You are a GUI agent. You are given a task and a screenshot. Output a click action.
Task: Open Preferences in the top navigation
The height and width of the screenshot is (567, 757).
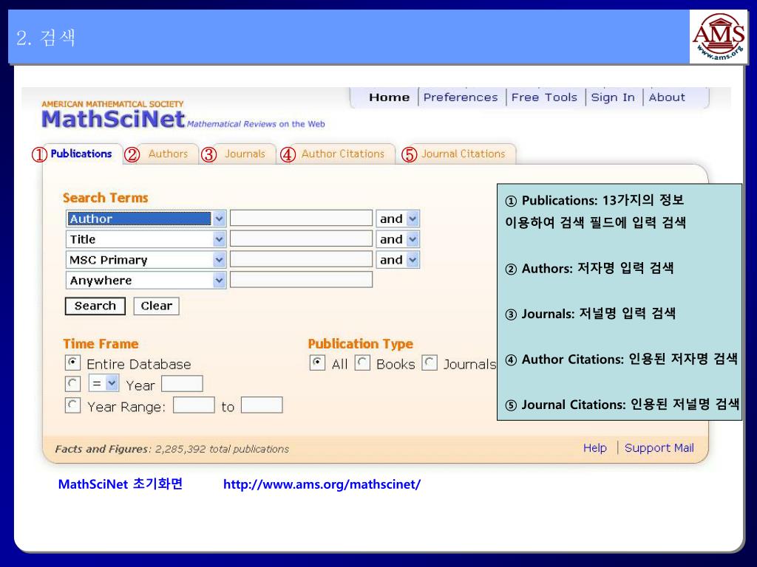461,97
